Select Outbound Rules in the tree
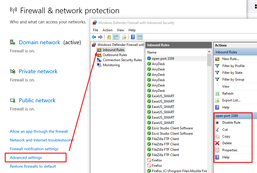257x173 pixels. [115, 55]
